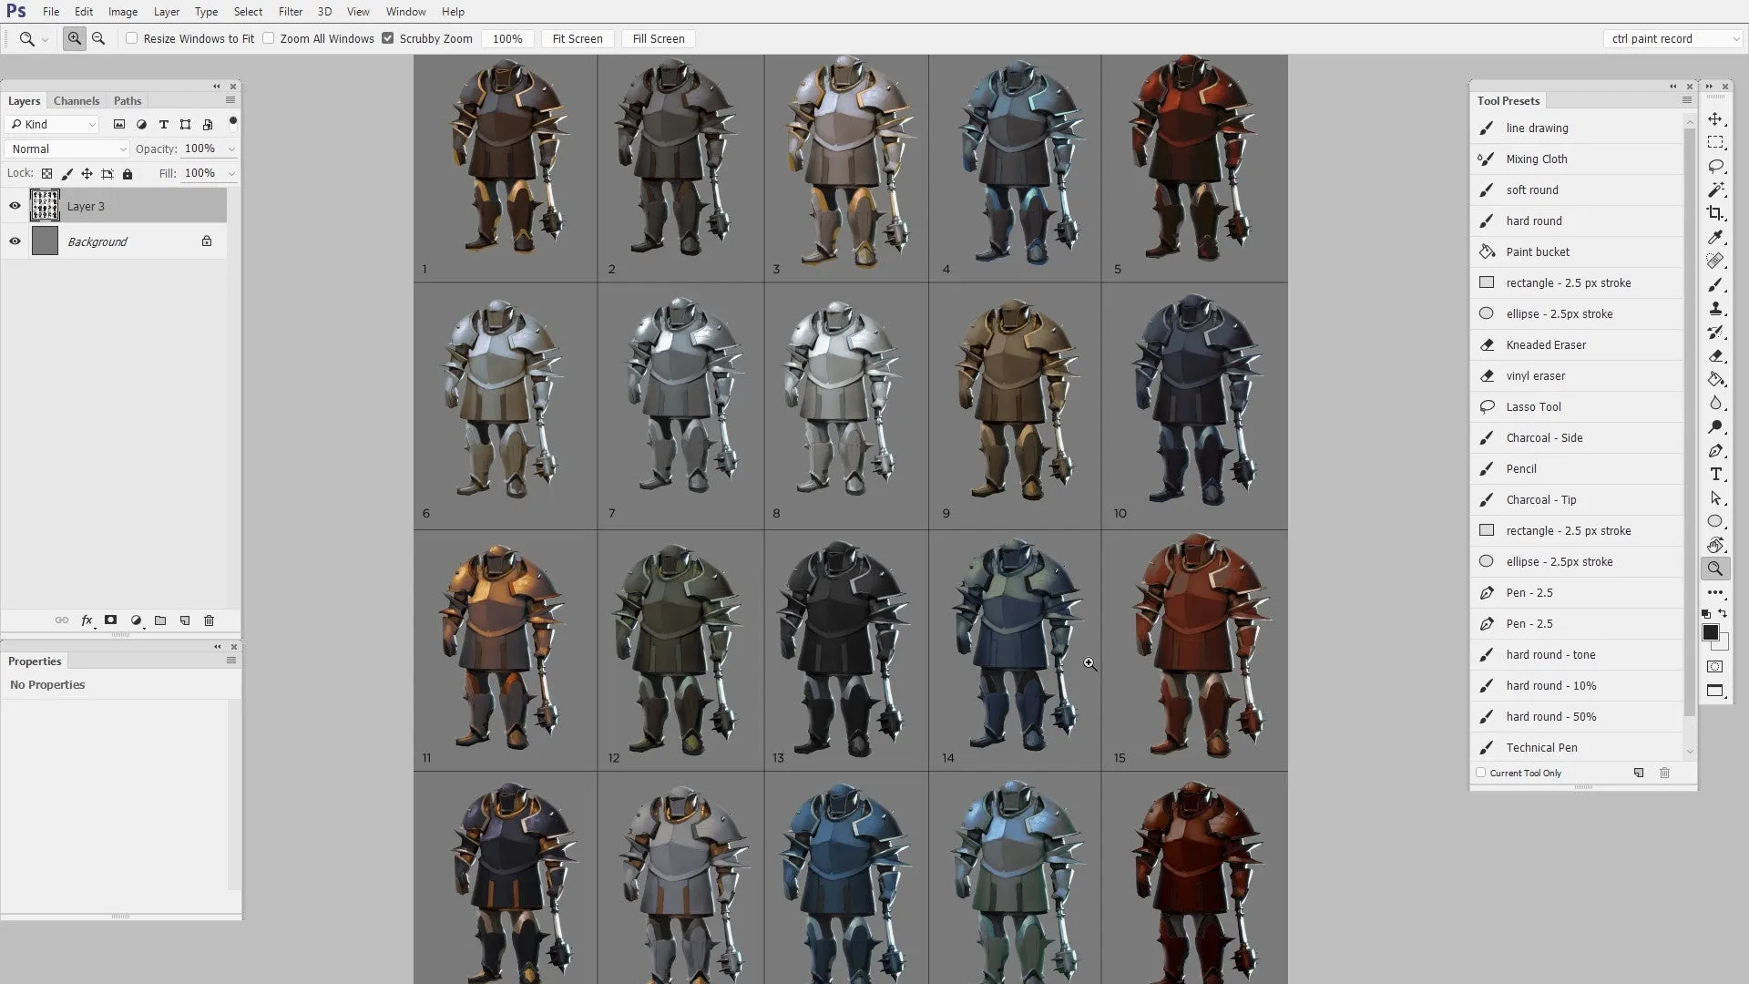Select the Ellipse shape tool in toolbar
The height and width of the screenshot is (984, 1749).
coord(1715,522)
